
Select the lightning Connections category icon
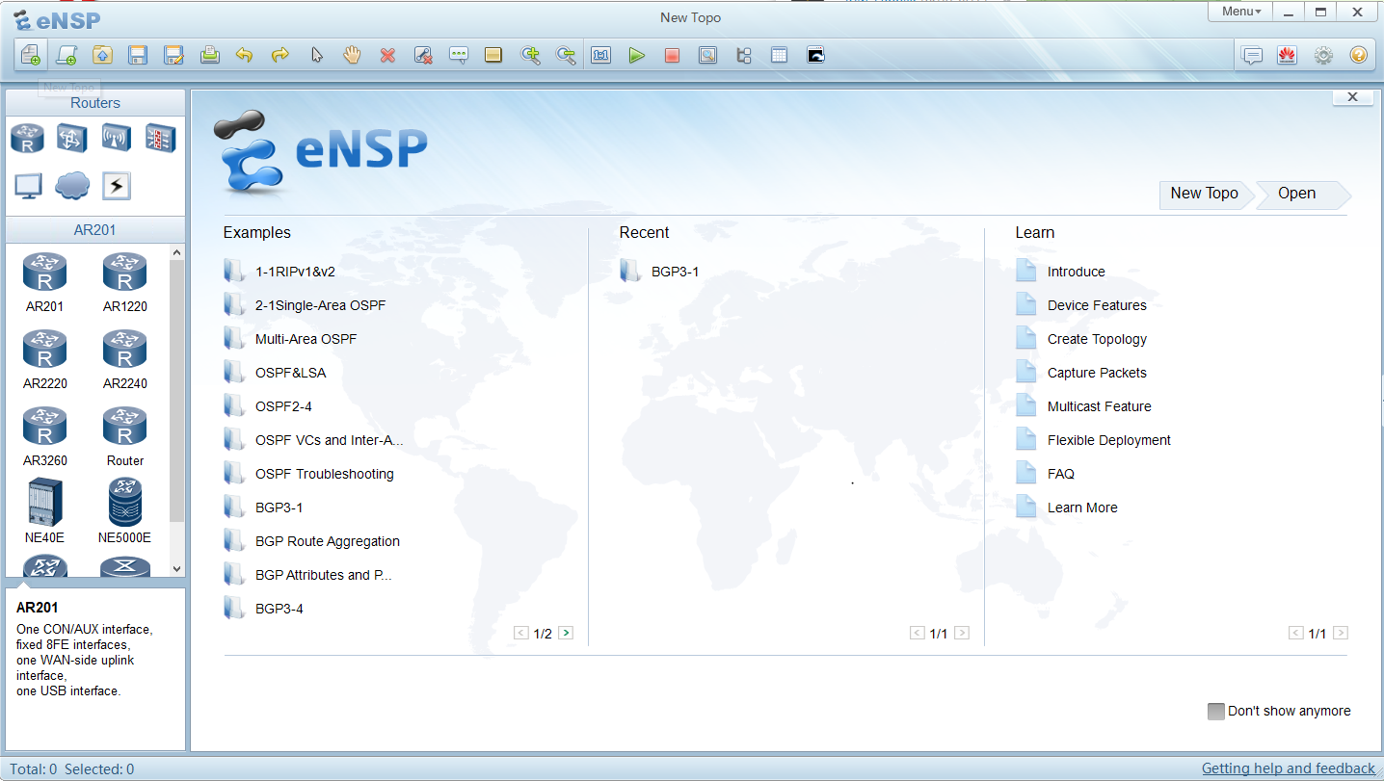pos(116,186)
